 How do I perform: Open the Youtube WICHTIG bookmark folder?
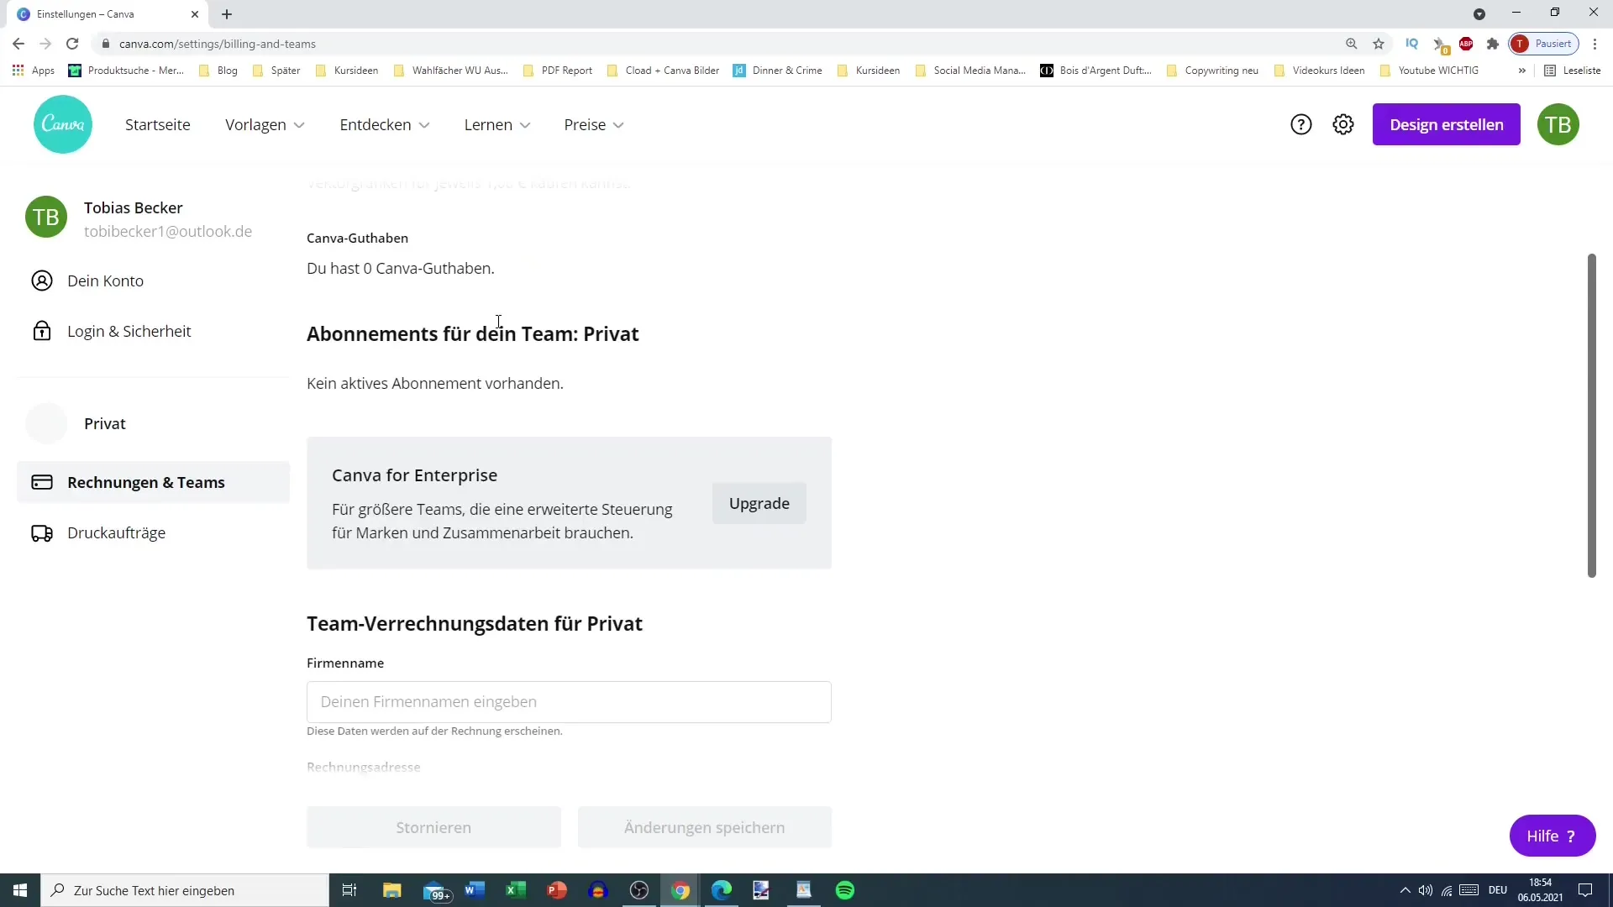[x=1429, y=71]
